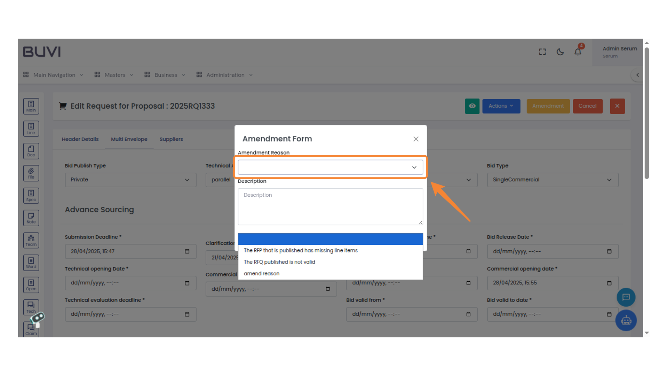
Task: Expand the Amendment Reason dropdown
Action: pos(330,167)
